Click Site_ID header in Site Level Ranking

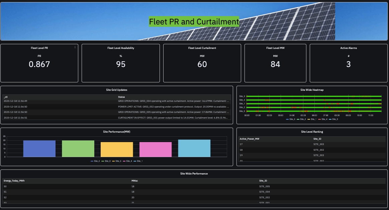tap(317, 139)
